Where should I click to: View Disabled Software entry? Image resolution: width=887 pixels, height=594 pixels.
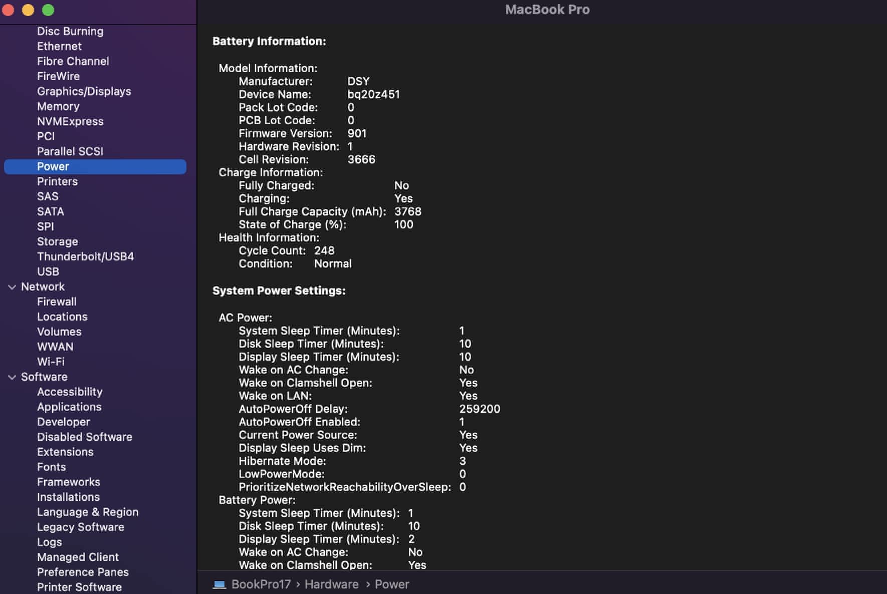(85, 437)
